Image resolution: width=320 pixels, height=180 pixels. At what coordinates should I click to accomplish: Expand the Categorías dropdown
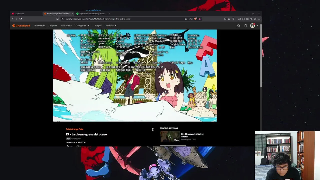point(82,25)
